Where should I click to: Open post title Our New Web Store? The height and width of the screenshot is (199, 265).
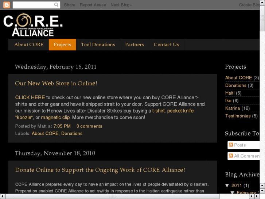(56, 83)
